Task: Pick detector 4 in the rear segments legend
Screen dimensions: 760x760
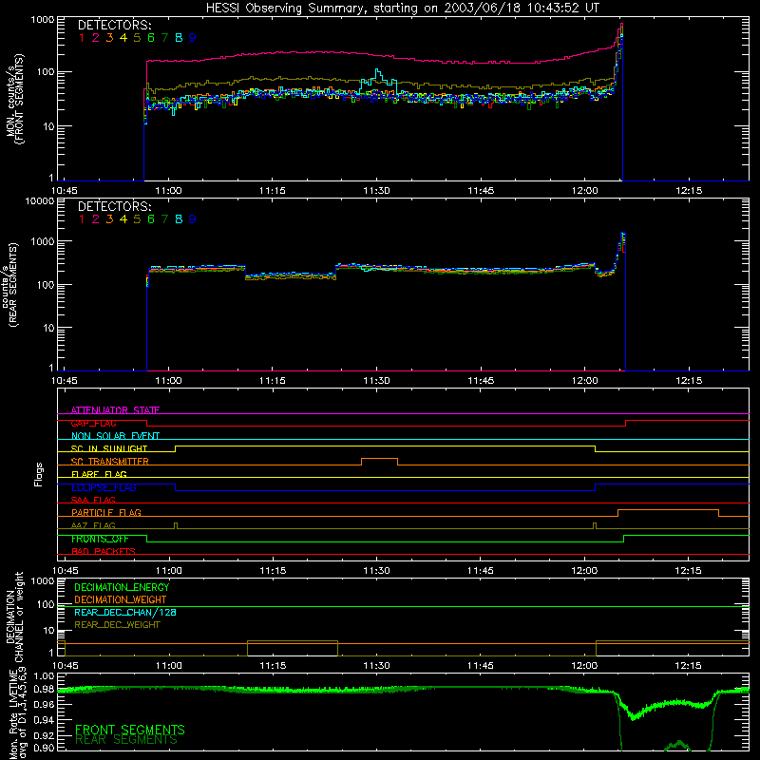Action: click(x=123, y=219)
